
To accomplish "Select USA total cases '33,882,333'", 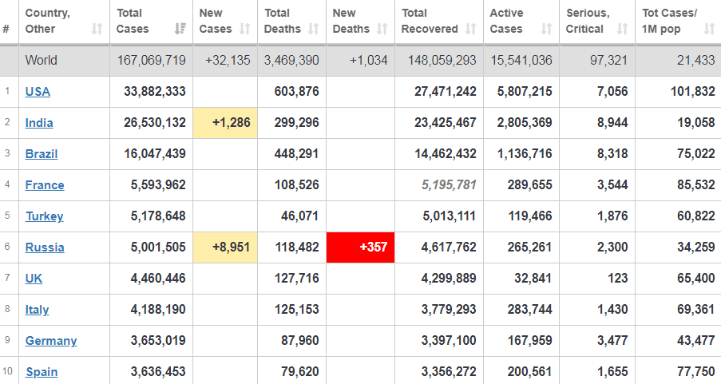I will 155,92.
